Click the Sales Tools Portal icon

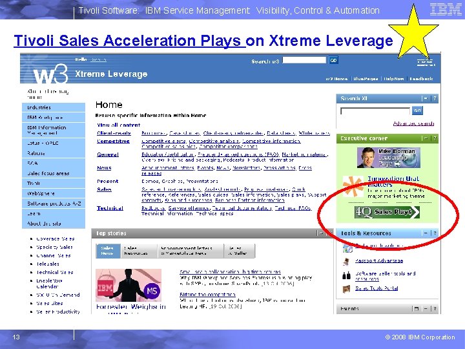pos(346,288)
